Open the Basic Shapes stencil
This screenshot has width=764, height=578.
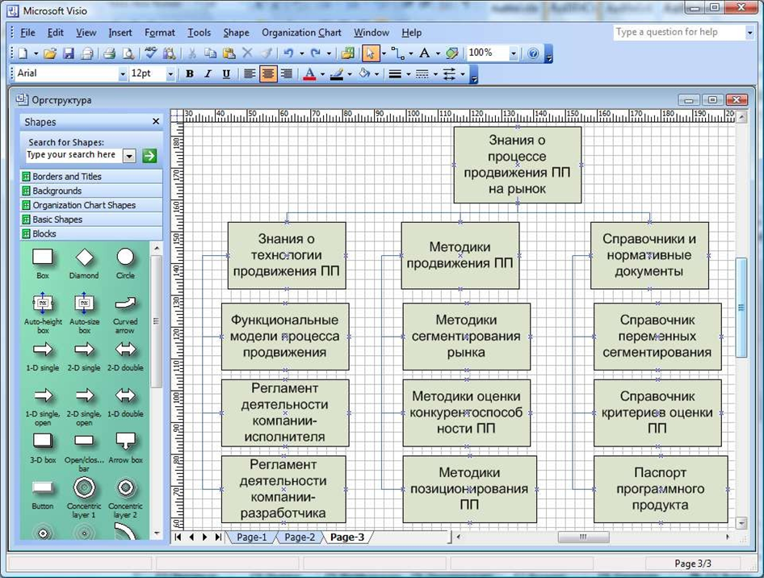[x=91, y=219]
